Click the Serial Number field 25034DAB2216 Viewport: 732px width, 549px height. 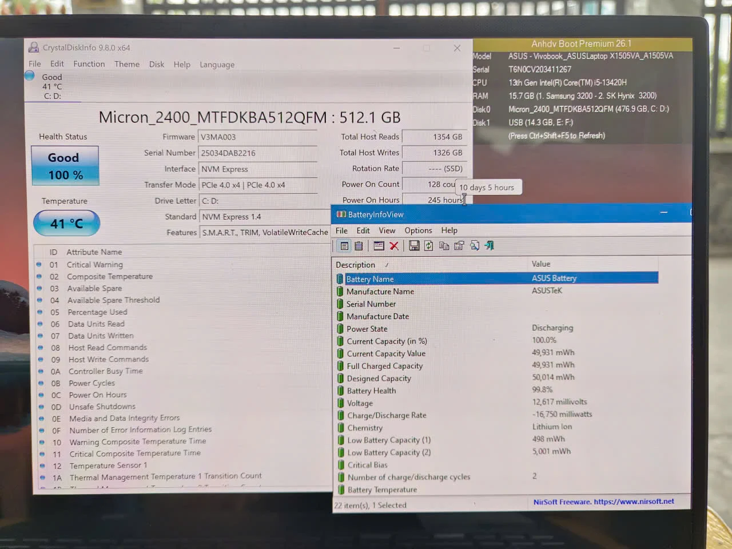pyautogui.click(x=257, y=153)
